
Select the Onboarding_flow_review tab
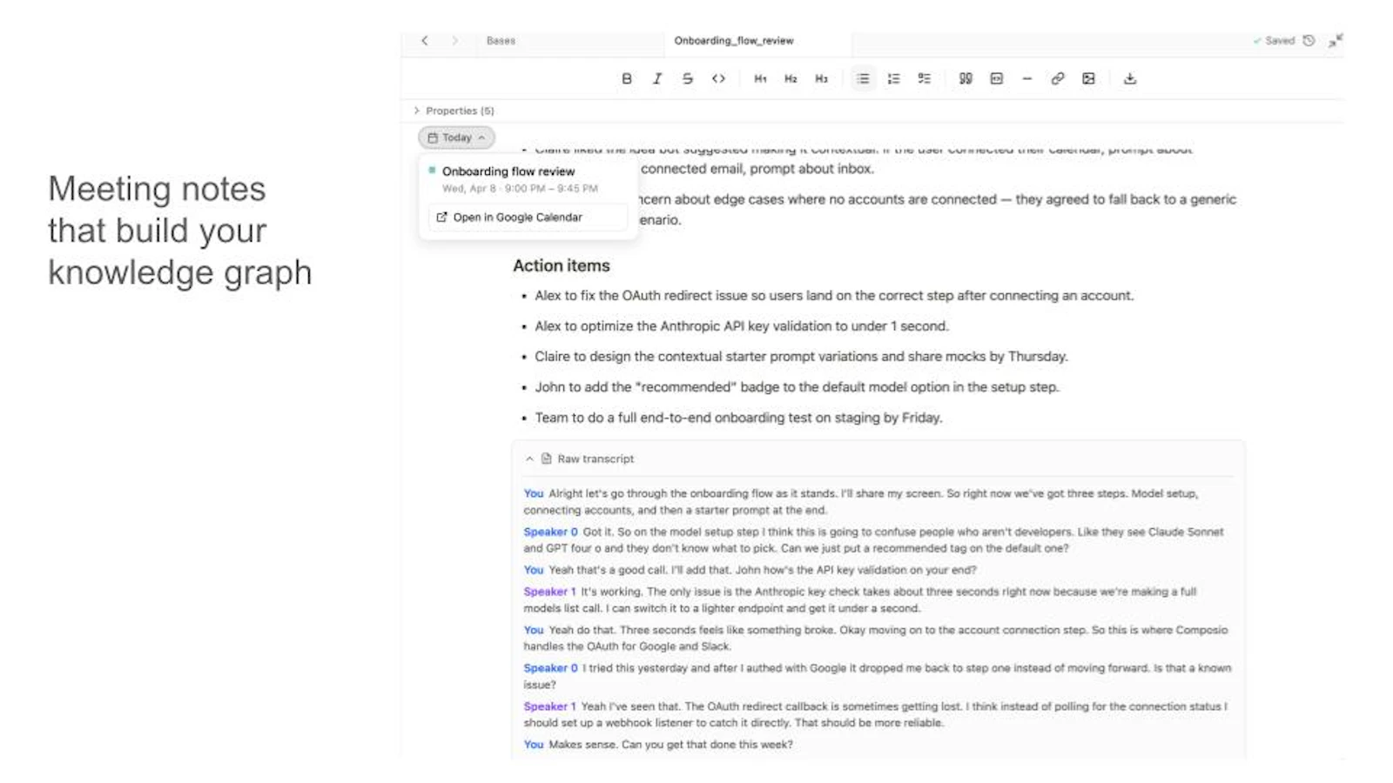coord(734,40)
